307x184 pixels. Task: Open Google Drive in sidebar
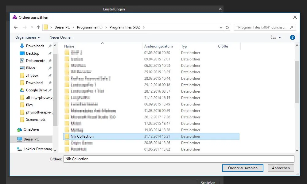(37, 90)
